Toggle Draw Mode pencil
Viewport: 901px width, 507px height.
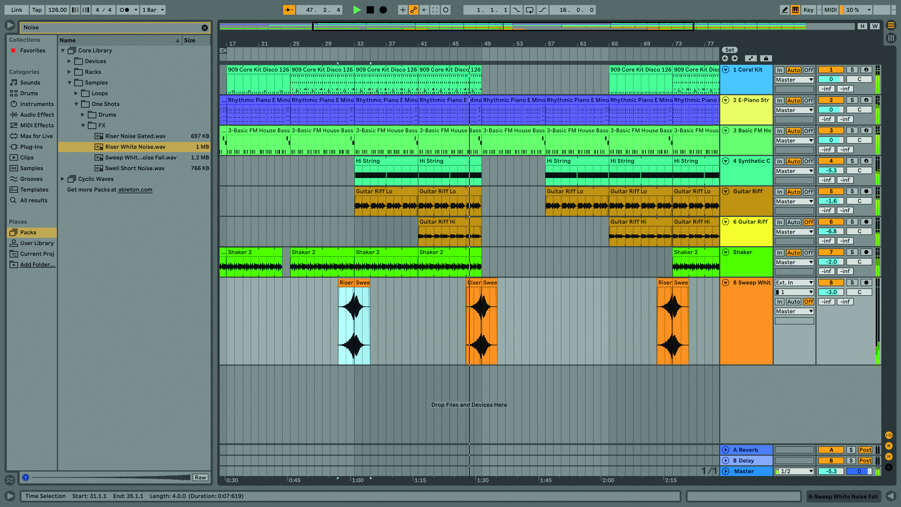785,10
